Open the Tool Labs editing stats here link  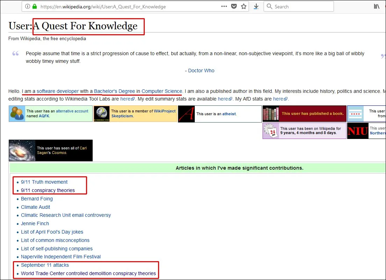click(x=127, y=99)
